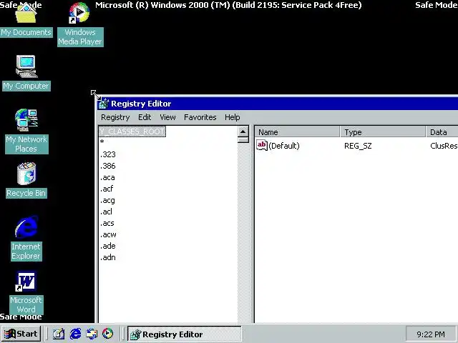This screenshot has height=343, width=458.
Task: Click the tree pane vertical scrollbar track
Action: pos(243,232)
